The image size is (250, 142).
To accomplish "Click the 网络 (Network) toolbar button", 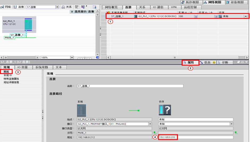I will coord(6,7).
